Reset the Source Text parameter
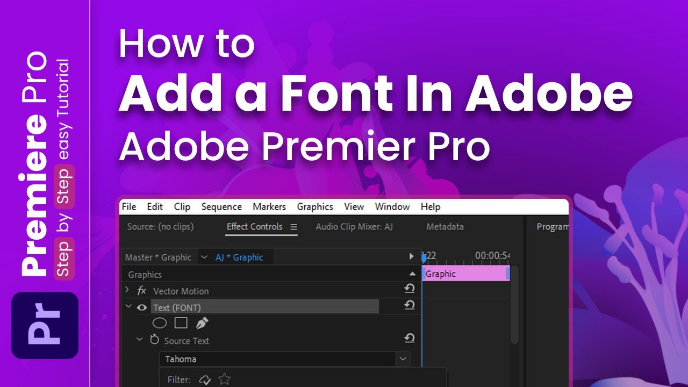This screenshot has width=688, height=387. click(410, 338)
